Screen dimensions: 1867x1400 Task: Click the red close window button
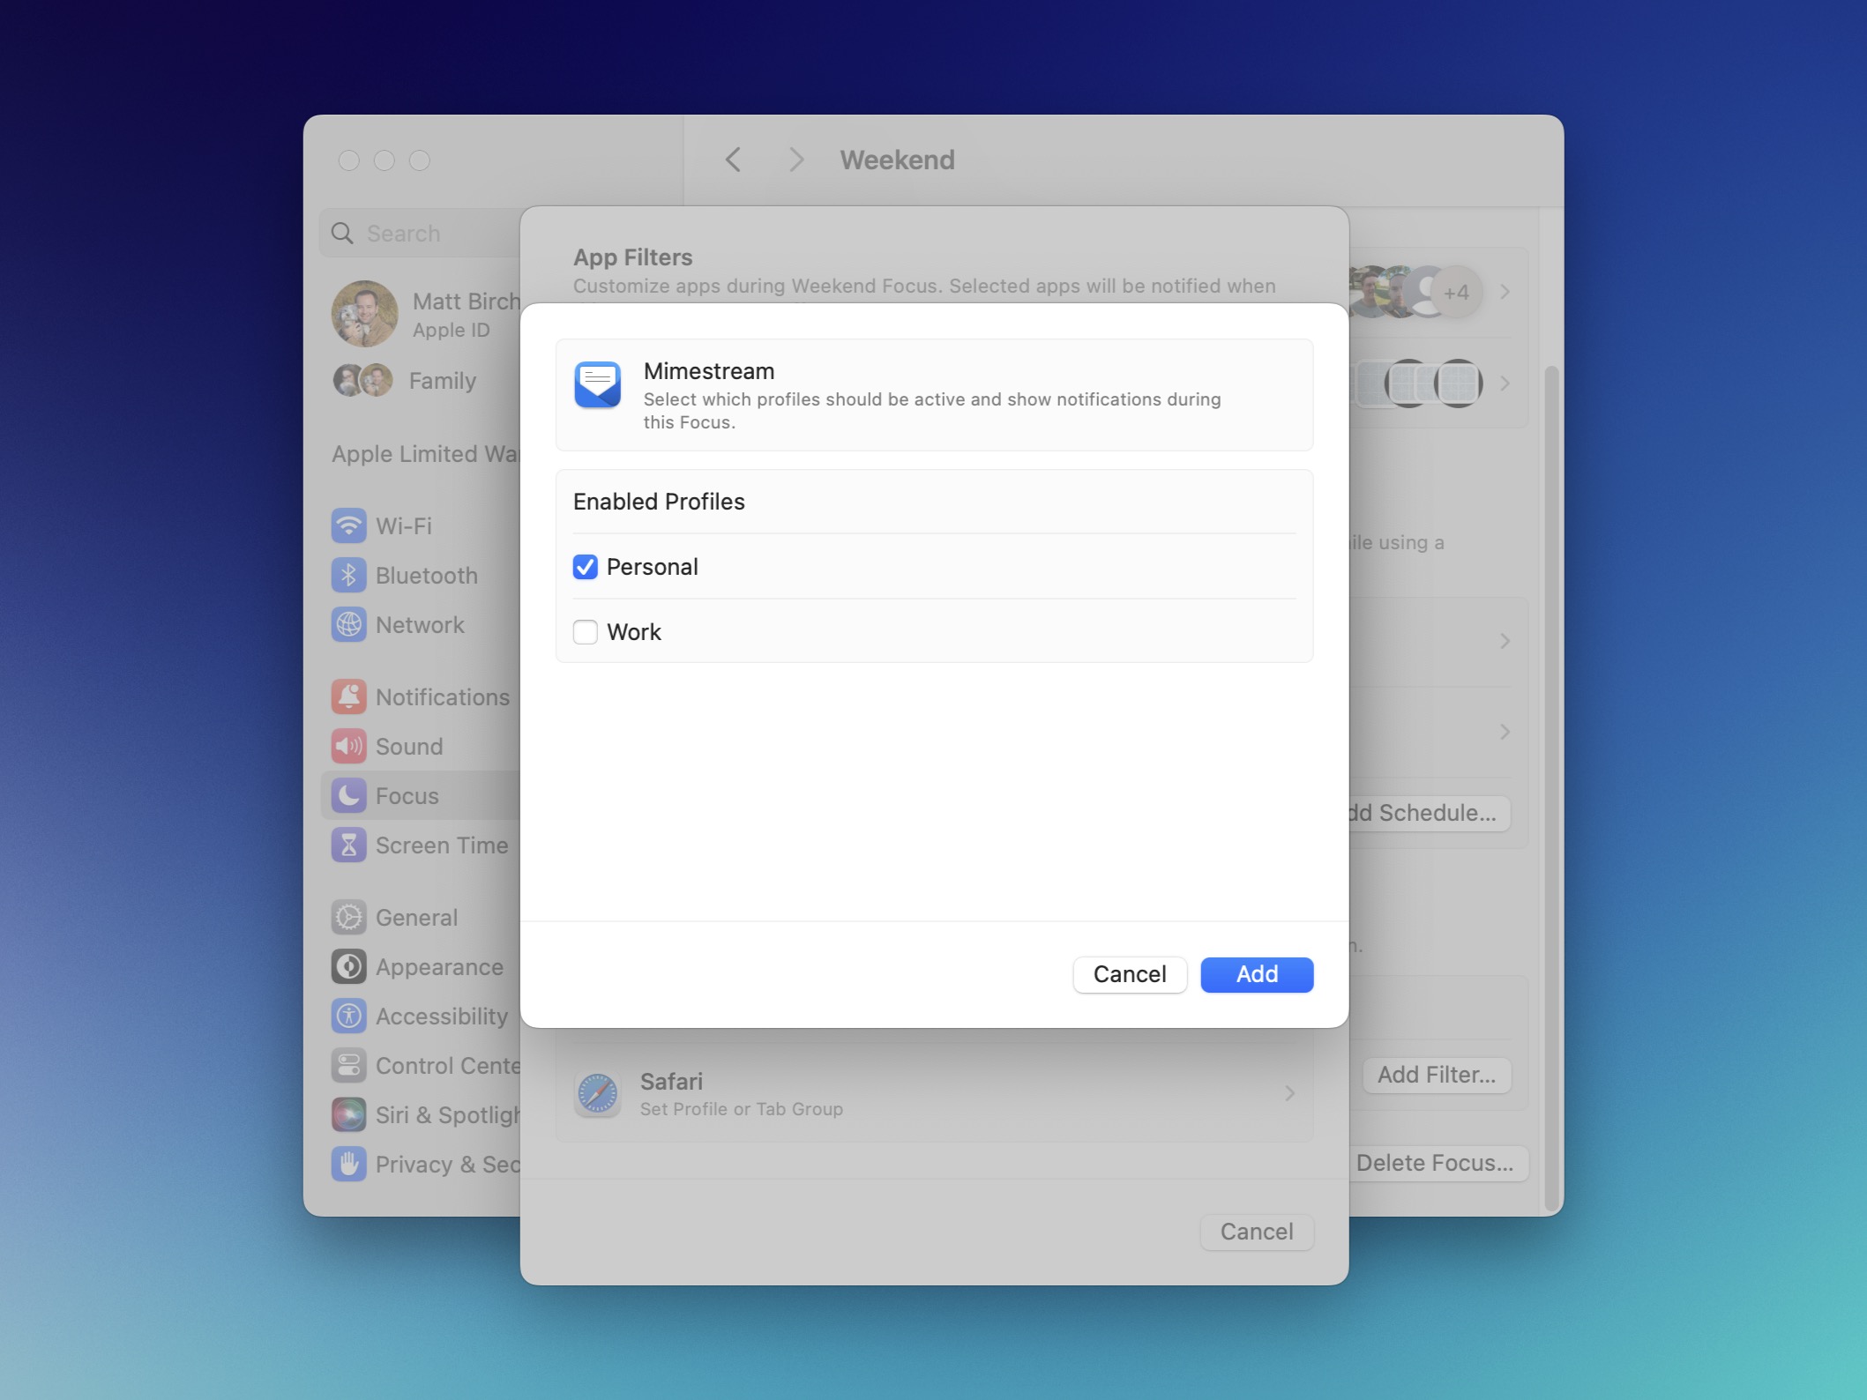(x=349, y=160)
